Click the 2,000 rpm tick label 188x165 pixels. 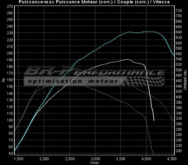(x=44, y=159)
